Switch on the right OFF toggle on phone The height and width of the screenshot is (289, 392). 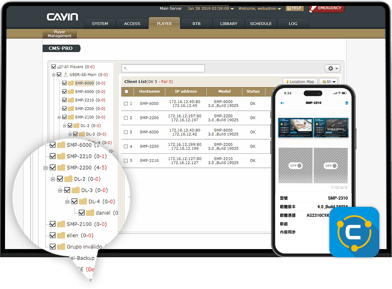pos(330,166)
